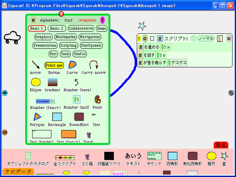Adjust the を回す value arrows
Viewport: 236px width, 177px height.
click(x=158, y=55)
